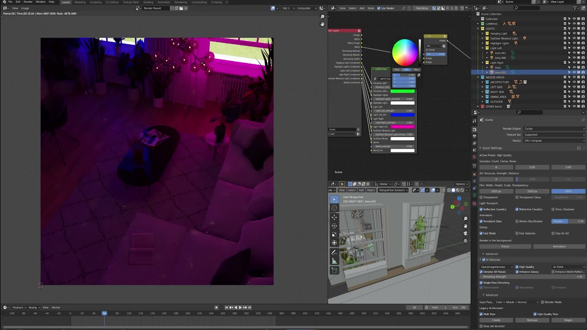Viewport: 587px width, 330px height.
Task: Enable the Transparent film checkbox
Action: [x=481, y=197]
